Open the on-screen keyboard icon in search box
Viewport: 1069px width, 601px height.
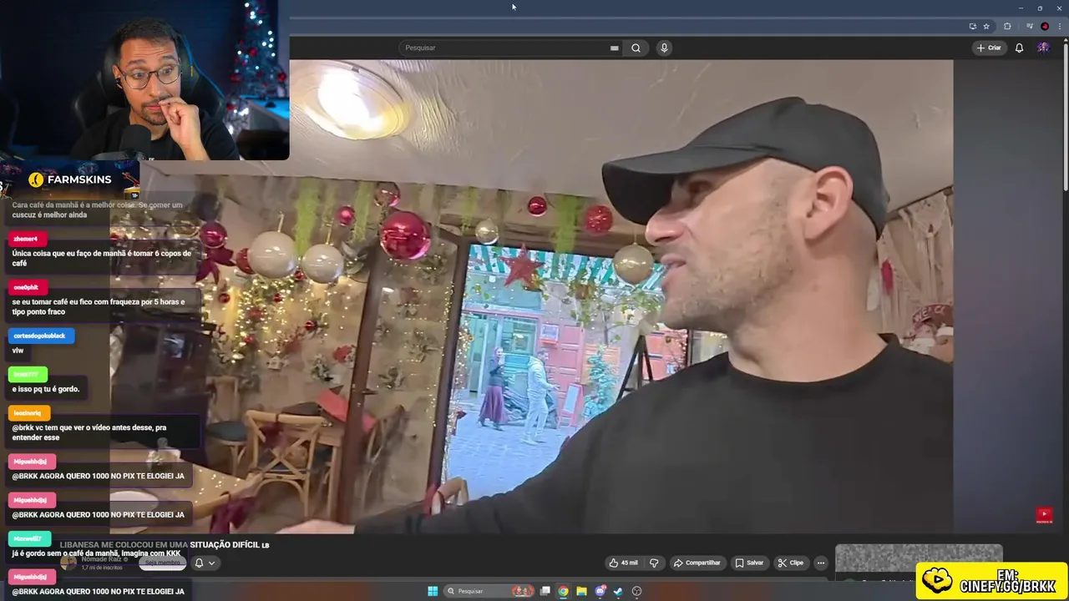pyautogui.click(x=614, y=48)
